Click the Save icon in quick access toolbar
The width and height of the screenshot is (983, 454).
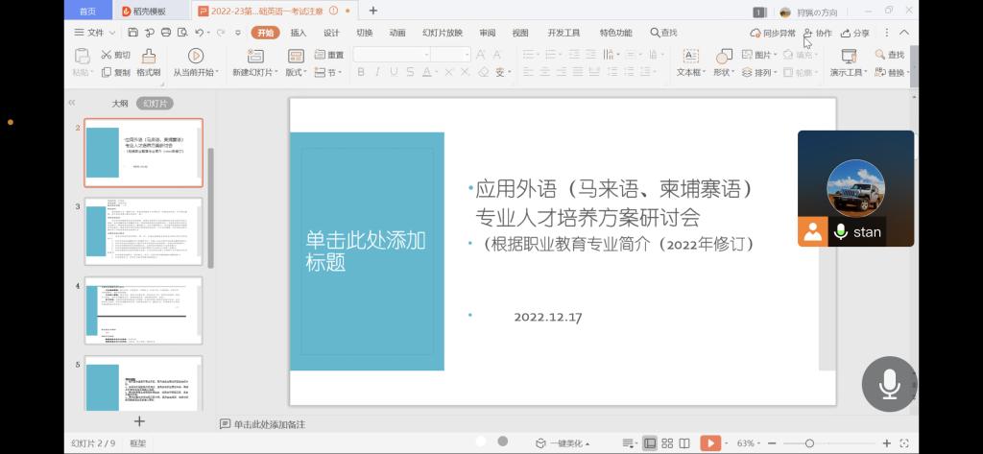(133, 33)
